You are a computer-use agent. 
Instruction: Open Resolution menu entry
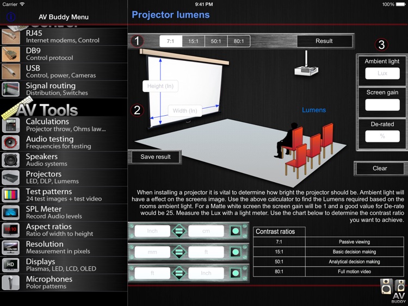(64, 247)
